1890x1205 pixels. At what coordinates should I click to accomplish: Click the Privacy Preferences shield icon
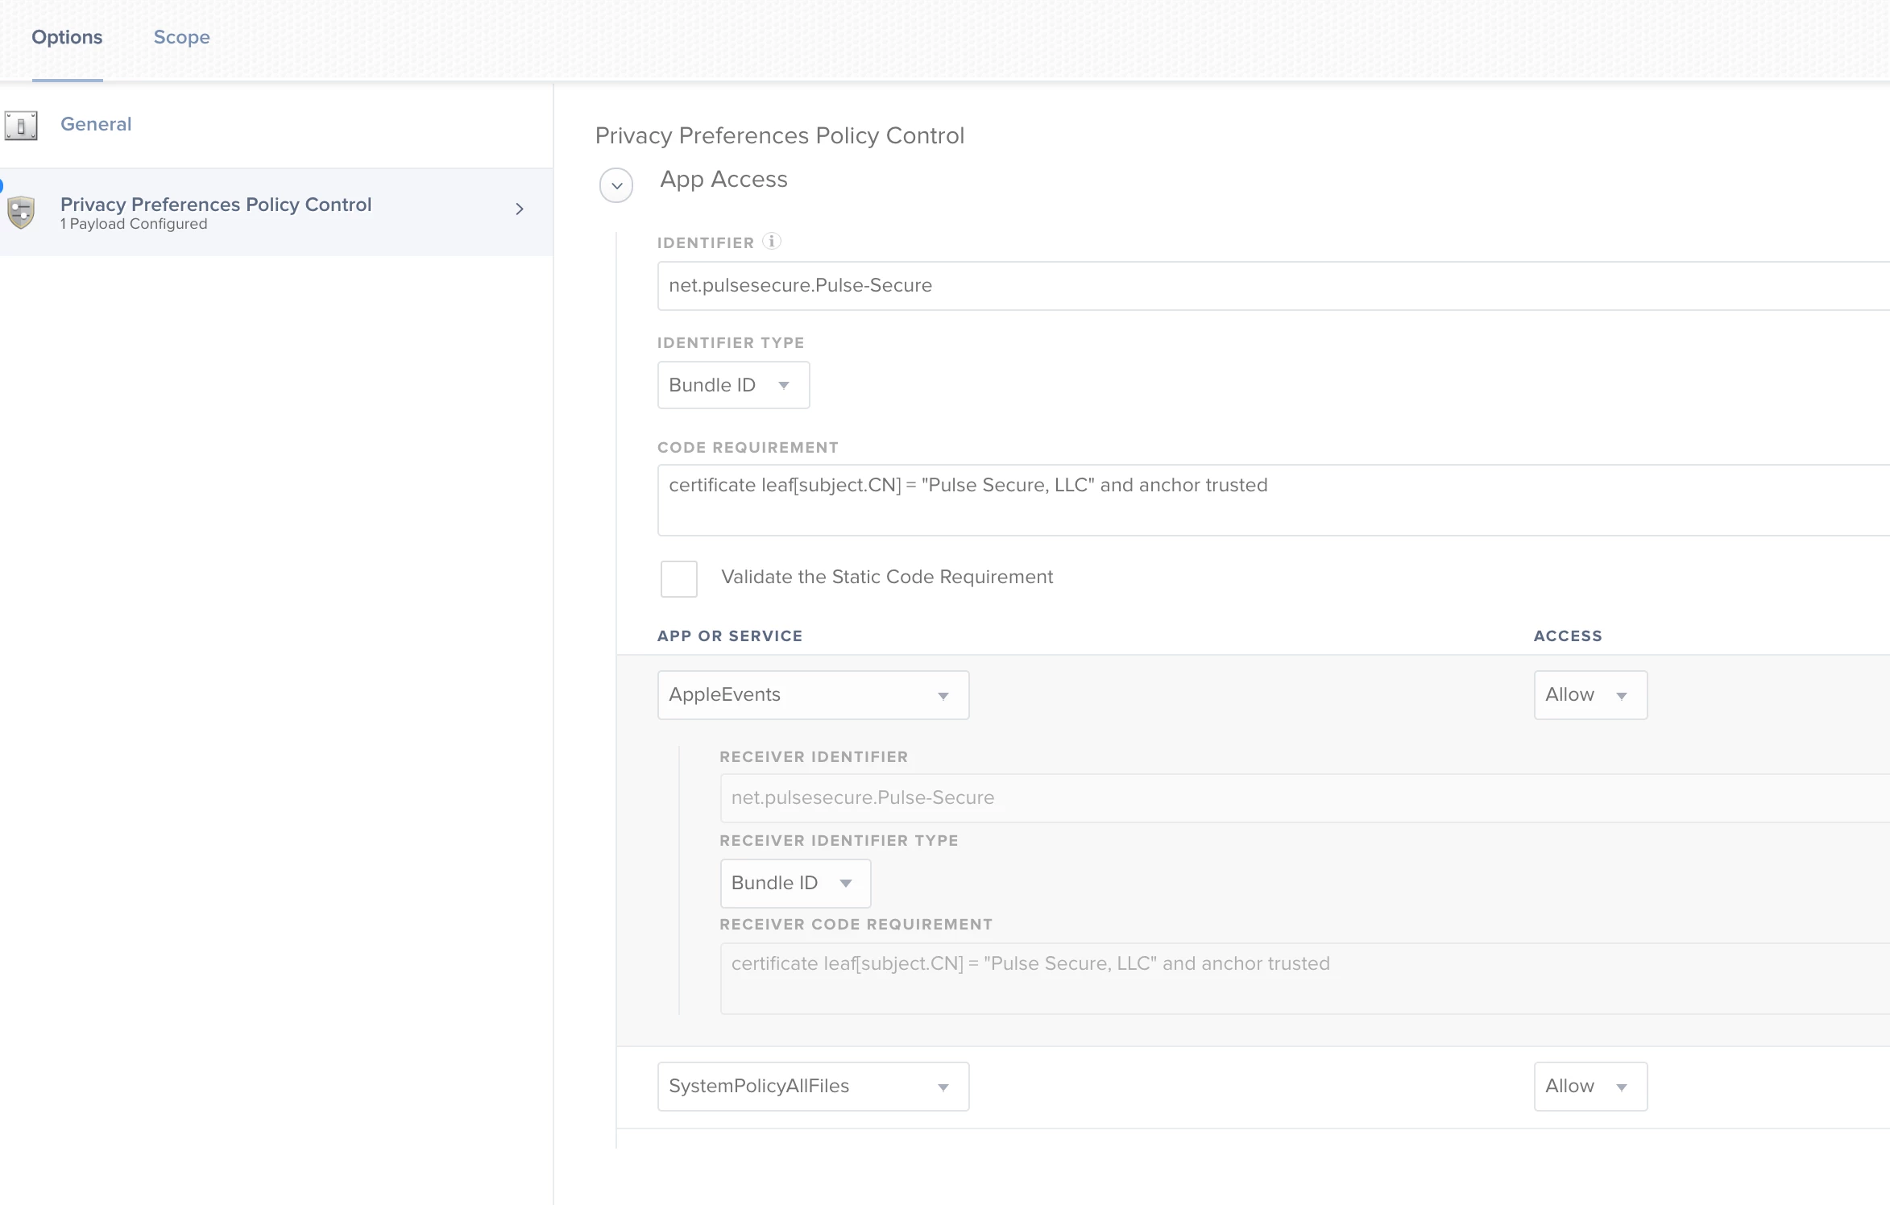pos(21,213)
